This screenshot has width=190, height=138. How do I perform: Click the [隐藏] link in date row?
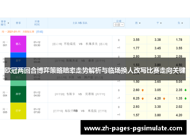[40, 32]
